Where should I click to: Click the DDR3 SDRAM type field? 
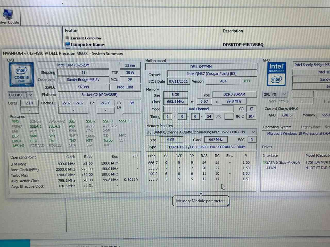[234, 94]
